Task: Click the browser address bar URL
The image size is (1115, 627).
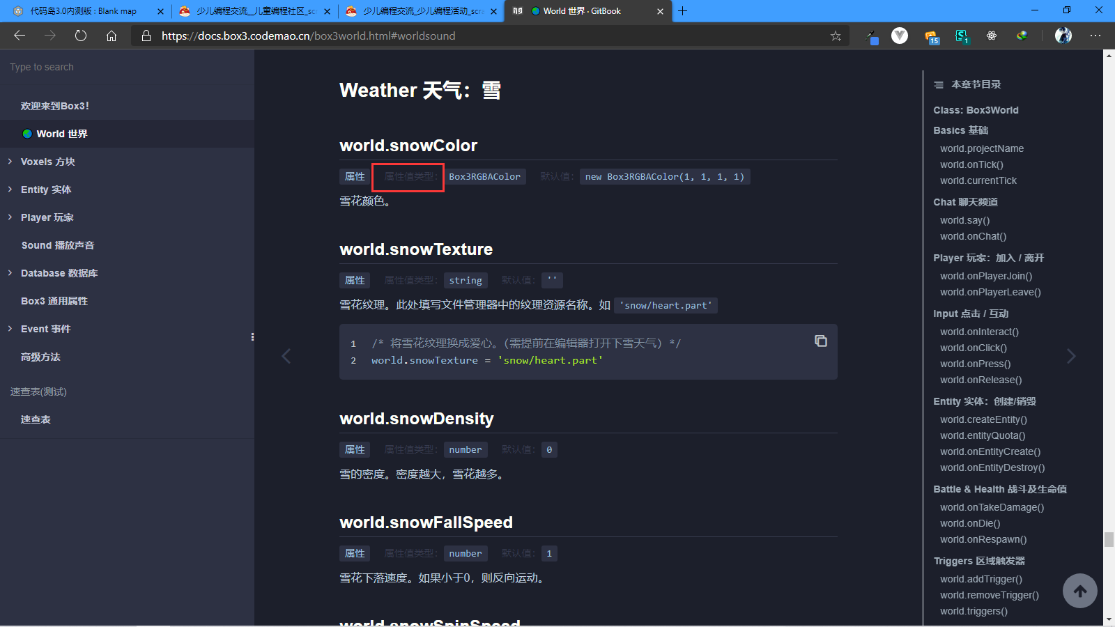Action: (x=309, y=36)
